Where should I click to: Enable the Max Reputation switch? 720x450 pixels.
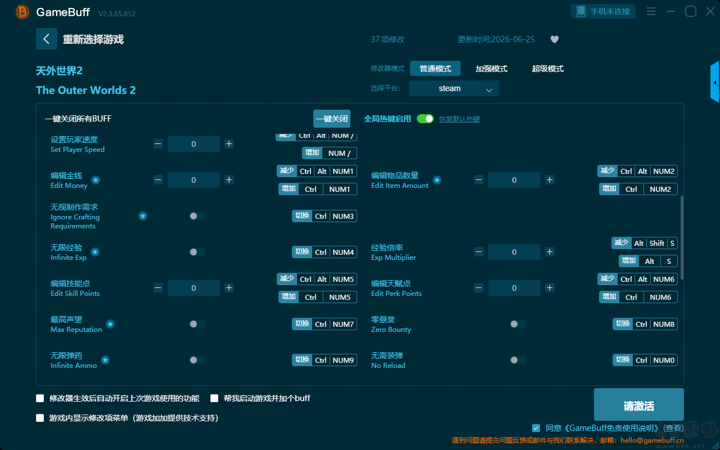click(197, 324)
